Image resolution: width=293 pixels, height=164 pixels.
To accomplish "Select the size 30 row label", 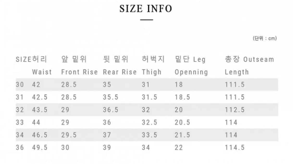I will (20, 84).
